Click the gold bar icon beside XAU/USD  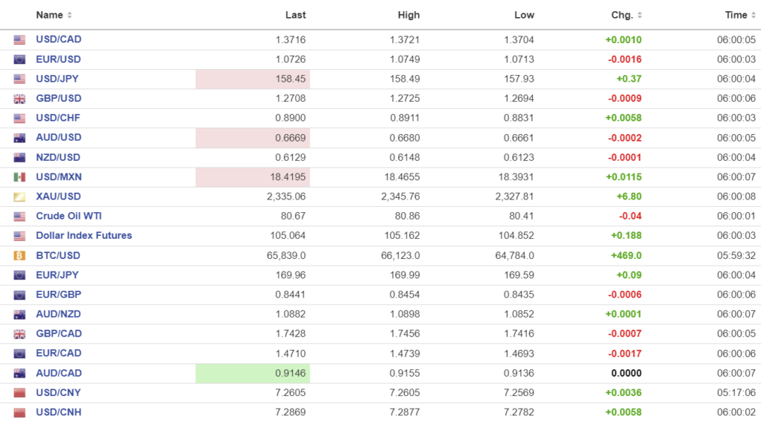click(19, 197)
